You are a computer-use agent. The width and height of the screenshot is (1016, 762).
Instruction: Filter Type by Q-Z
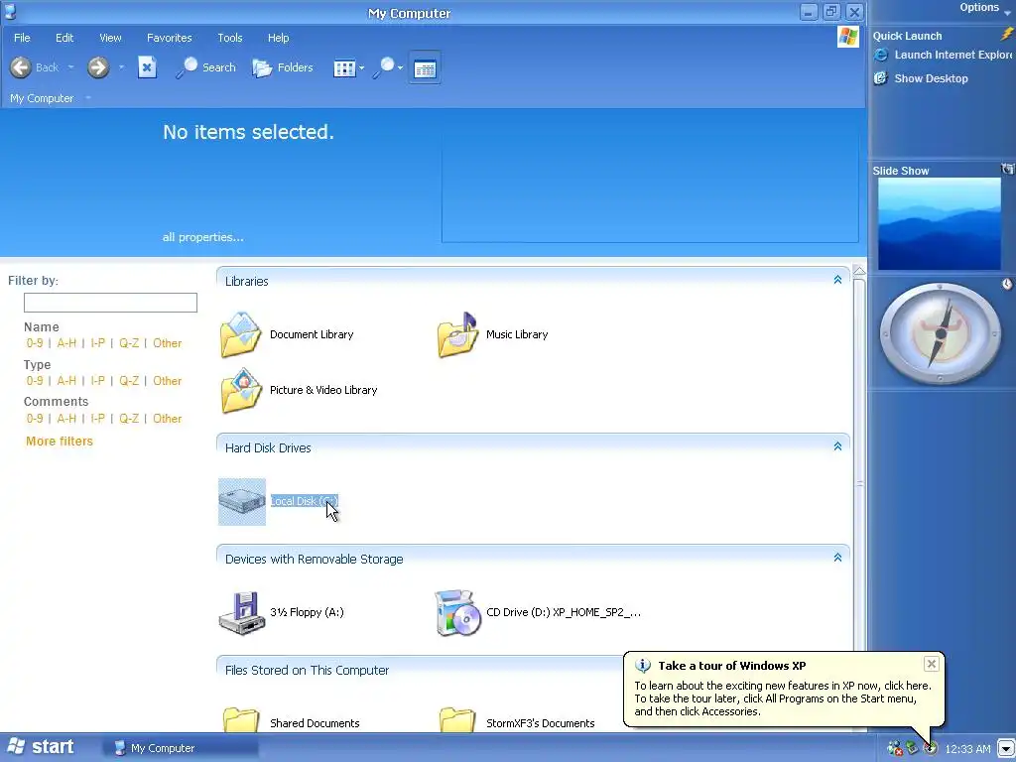click(129, 381)
